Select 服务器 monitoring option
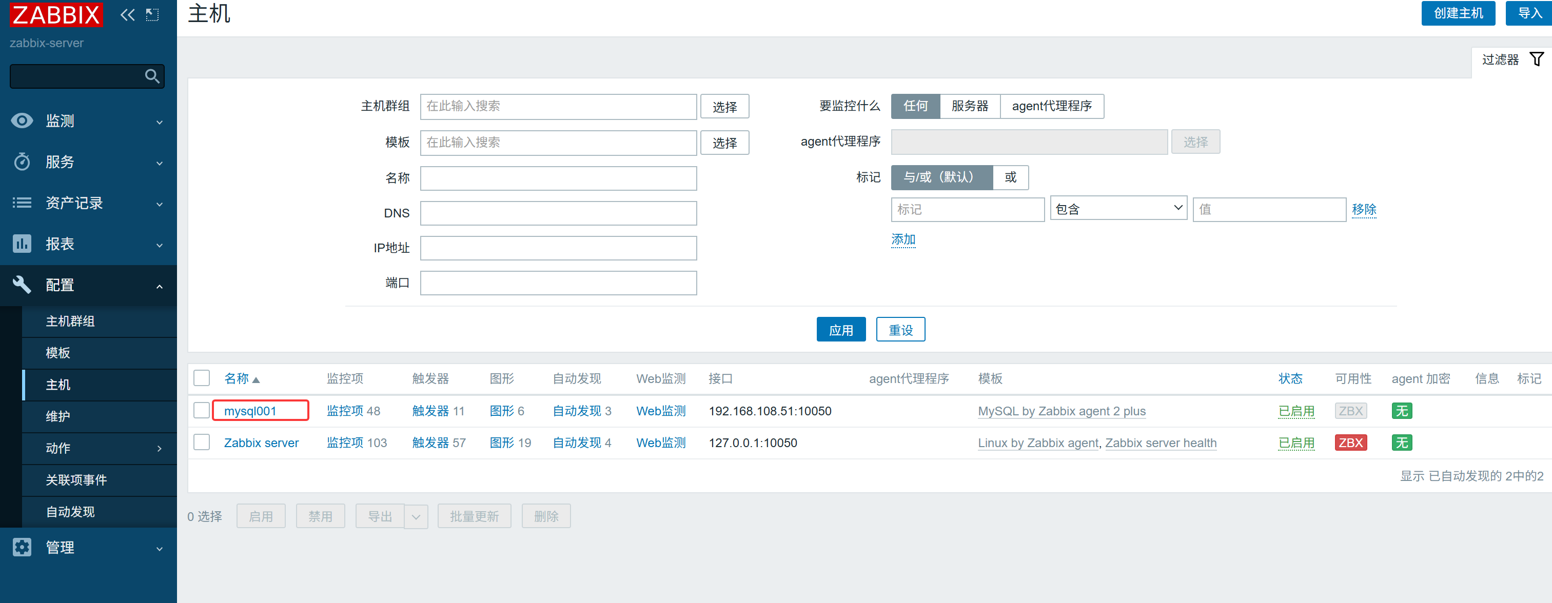Viewport: 1552px width, 603px height. (970, 106)
